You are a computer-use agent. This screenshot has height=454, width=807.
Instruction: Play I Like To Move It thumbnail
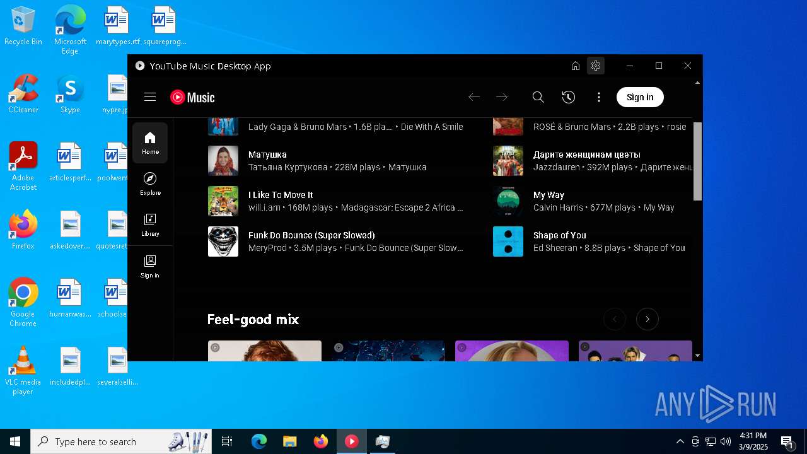tap(223, 201)
